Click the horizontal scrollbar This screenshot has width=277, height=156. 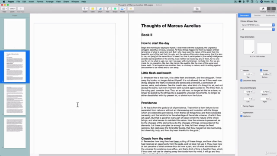click(x=137, y=155)
